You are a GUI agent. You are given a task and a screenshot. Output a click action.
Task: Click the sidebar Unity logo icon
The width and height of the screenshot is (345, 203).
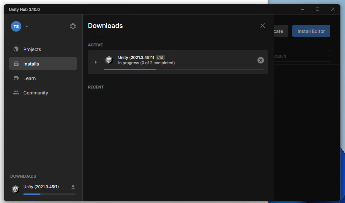pos(15,189)
